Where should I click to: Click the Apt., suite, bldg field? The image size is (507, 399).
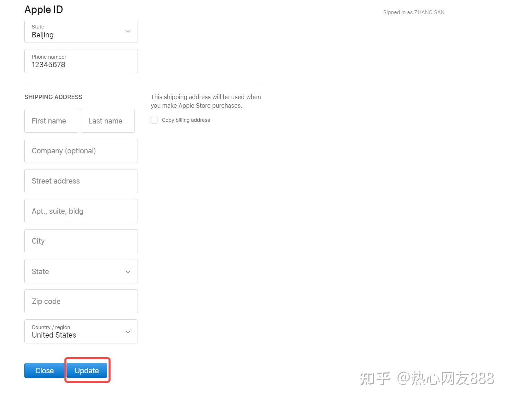[81, 211]
